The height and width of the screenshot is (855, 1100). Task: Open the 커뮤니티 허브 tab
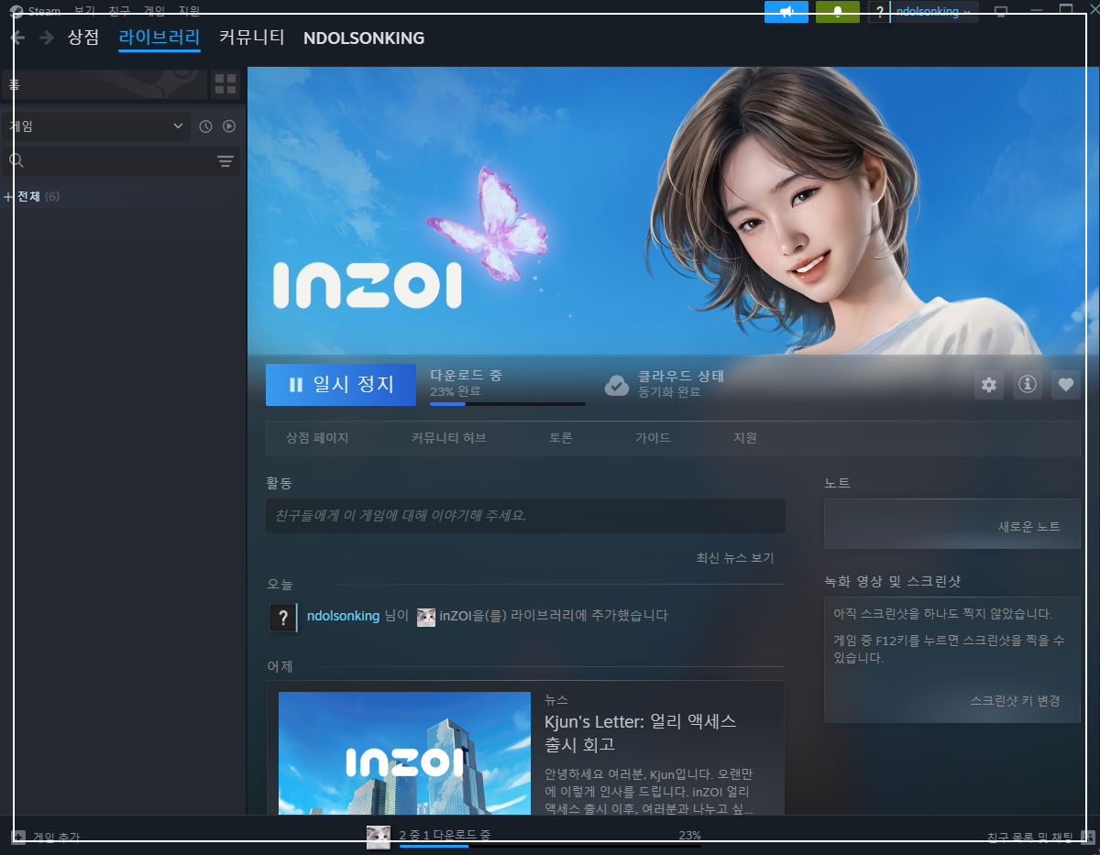click(449, 438)
